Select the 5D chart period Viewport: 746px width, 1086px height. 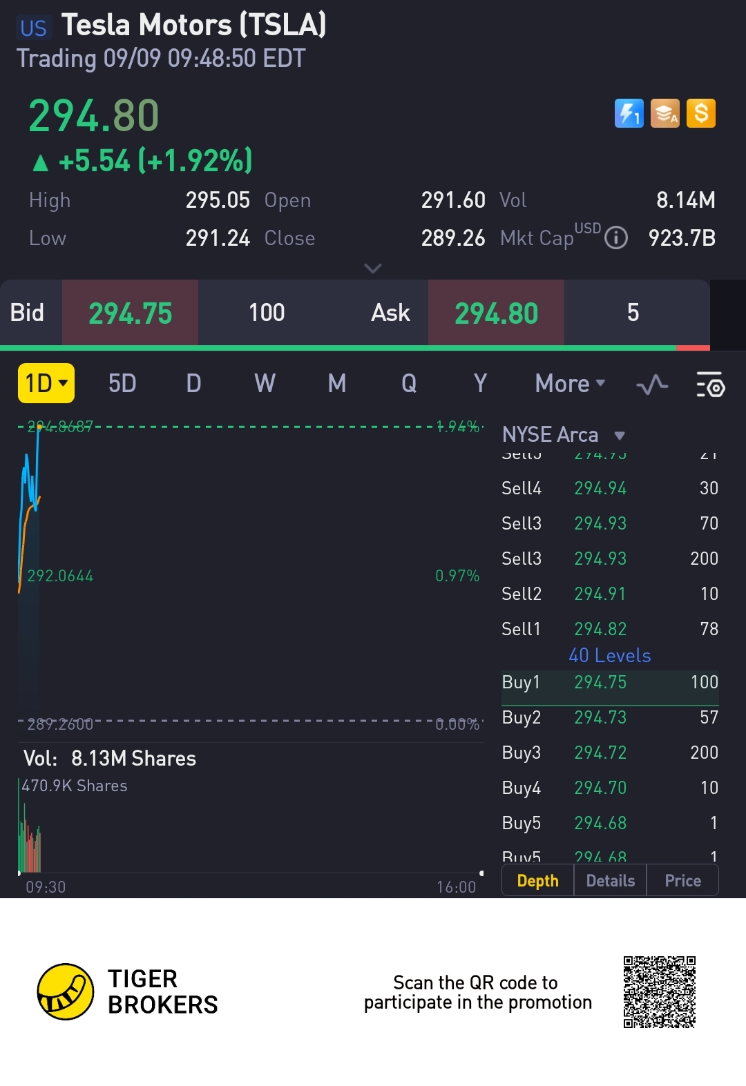click(x=122, y=383)
